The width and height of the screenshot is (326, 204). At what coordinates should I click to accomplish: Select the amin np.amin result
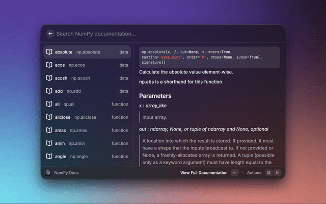pos(87,143)
